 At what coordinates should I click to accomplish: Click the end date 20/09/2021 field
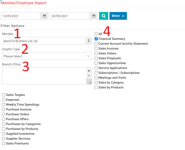click(70, 16)
